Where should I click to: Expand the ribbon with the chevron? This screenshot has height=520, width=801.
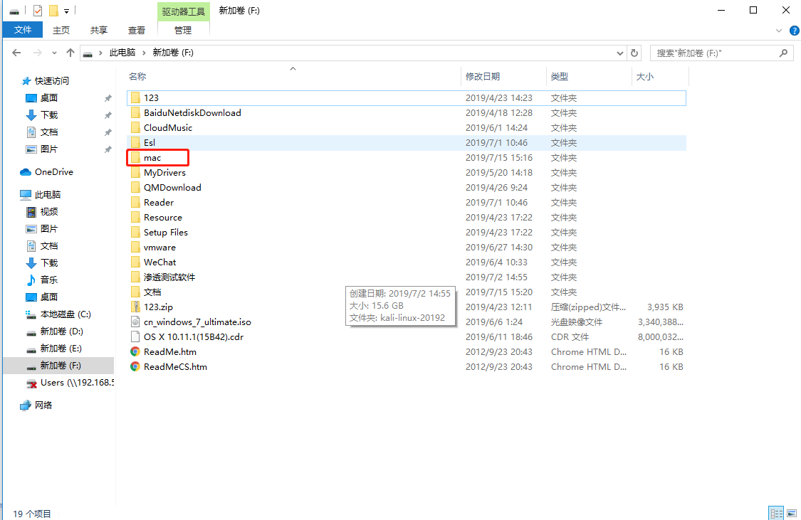point(778,31)
